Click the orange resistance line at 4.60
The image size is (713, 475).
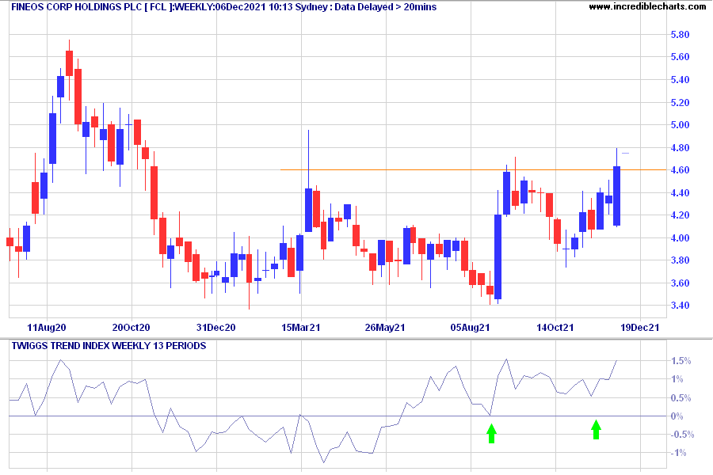pos(473,170)
